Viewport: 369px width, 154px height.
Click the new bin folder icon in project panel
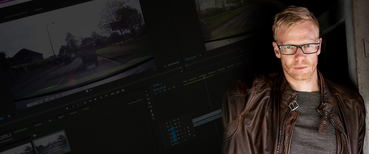click(34, 136)
